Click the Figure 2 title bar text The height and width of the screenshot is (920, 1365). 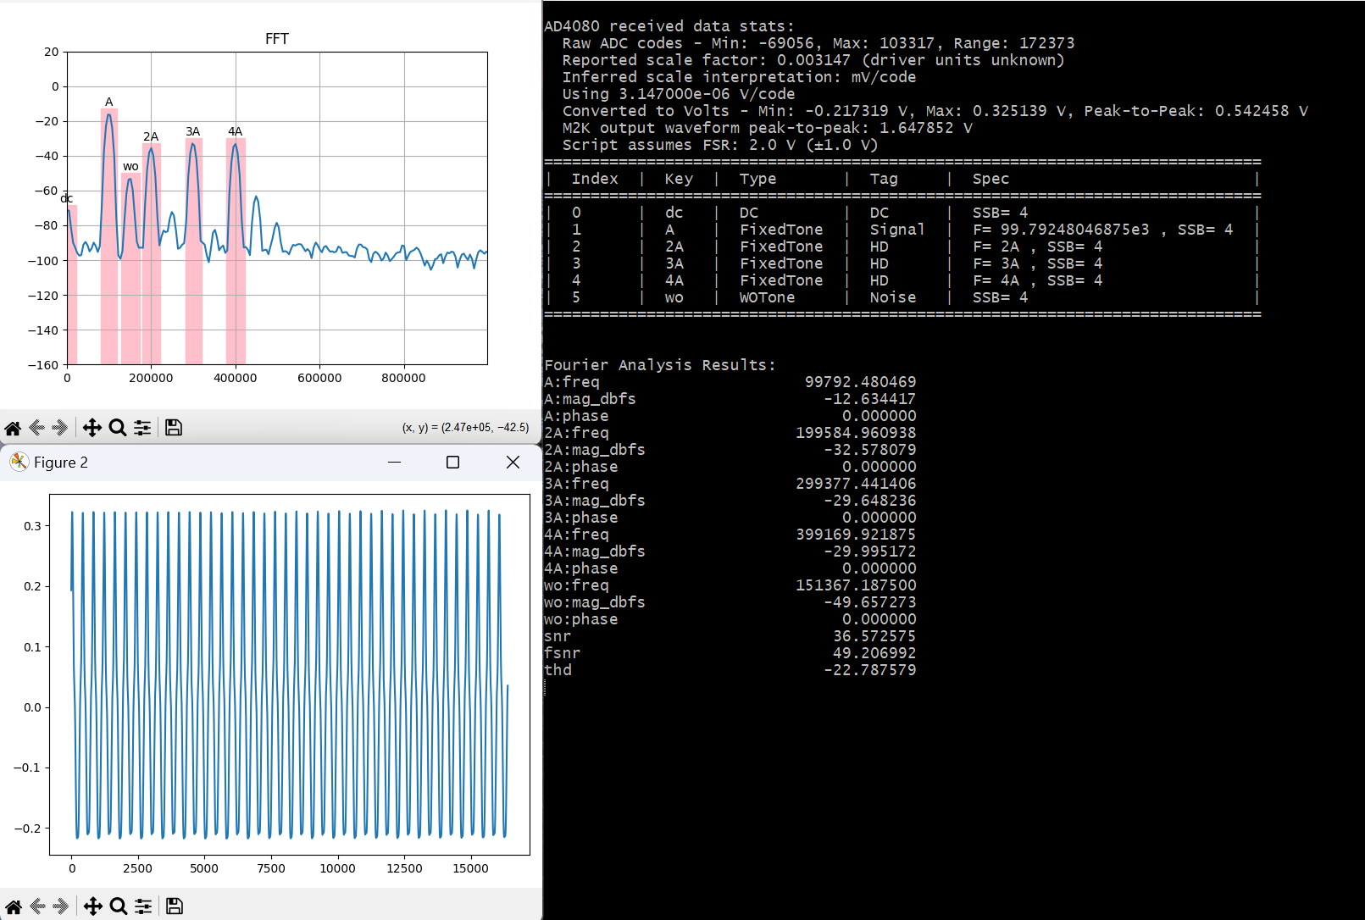click(61, 463)
